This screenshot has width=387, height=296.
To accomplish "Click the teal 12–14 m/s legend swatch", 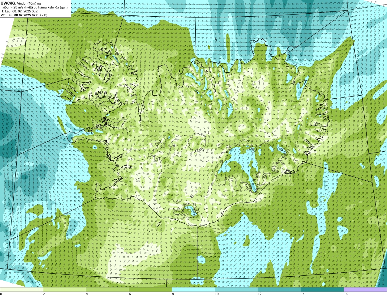I will [x=279, y=289].
